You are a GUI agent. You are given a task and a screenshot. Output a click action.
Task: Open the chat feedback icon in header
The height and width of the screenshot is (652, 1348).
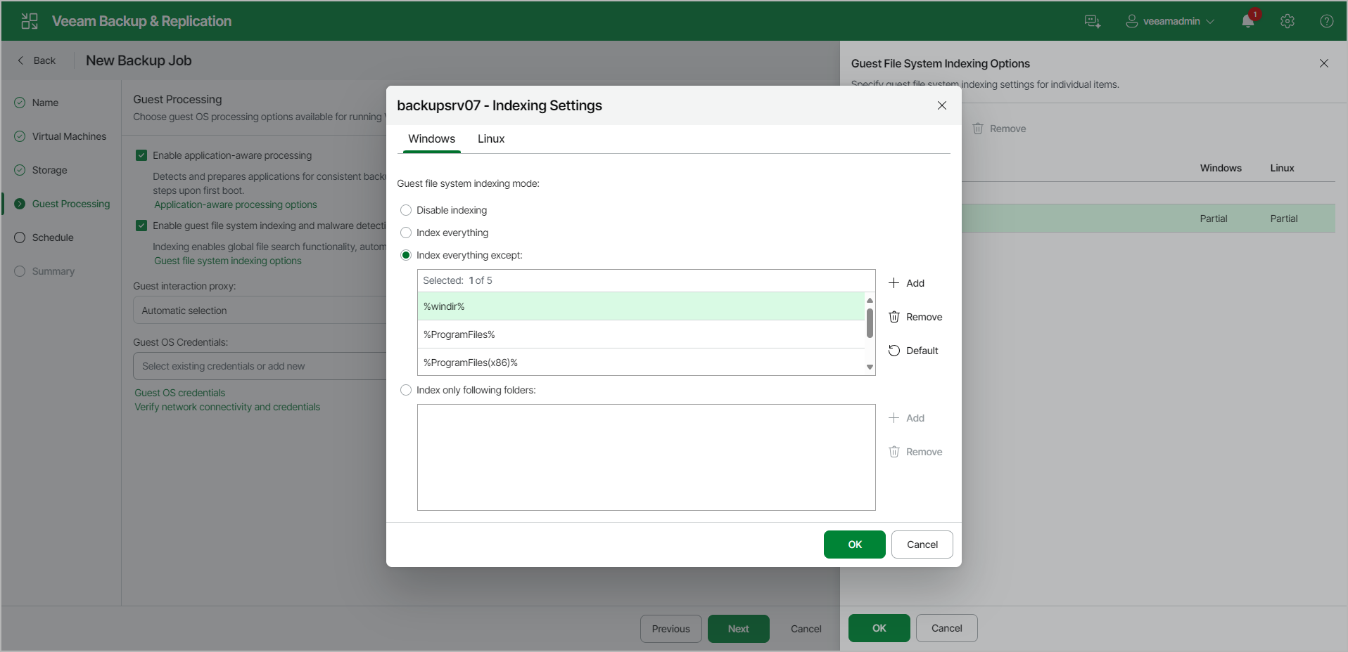(1093, 21)
